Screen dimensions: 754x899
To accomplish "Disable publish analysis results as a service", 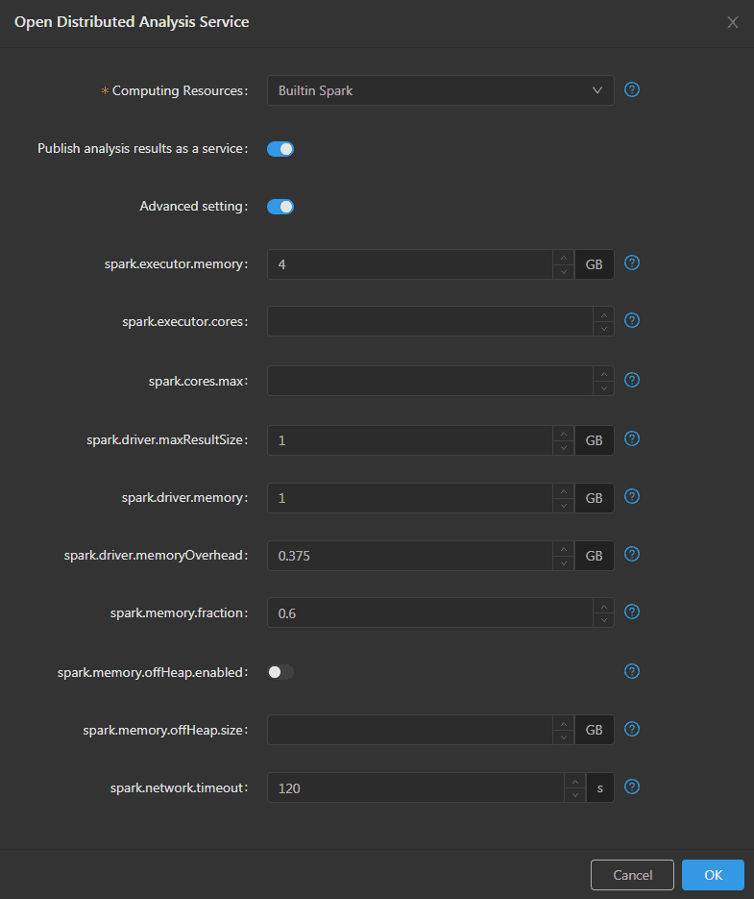I will click(x=280, y=149).
